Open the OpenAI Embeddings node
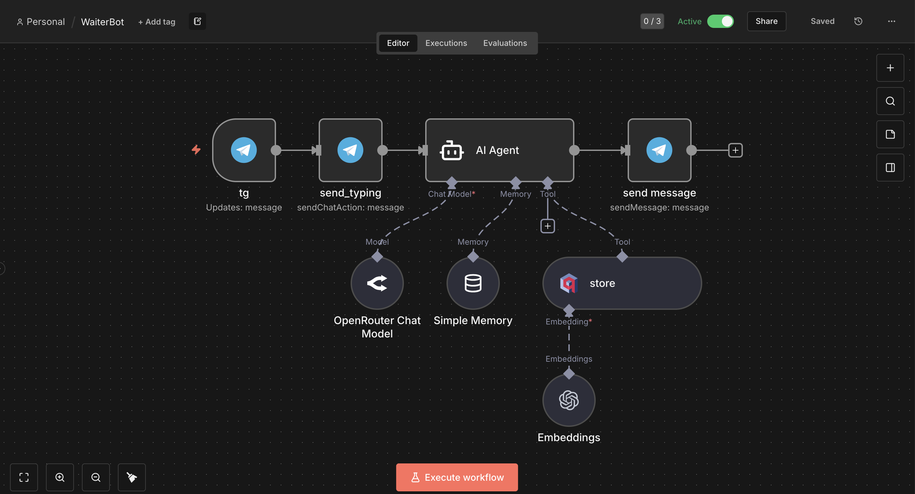 pyautogui.click(x=569, y=400)
